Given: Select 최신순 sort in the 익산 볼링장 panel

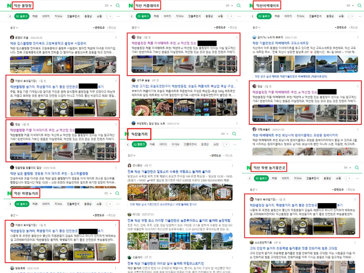Looking at the screenshot, I should [112, 27].
